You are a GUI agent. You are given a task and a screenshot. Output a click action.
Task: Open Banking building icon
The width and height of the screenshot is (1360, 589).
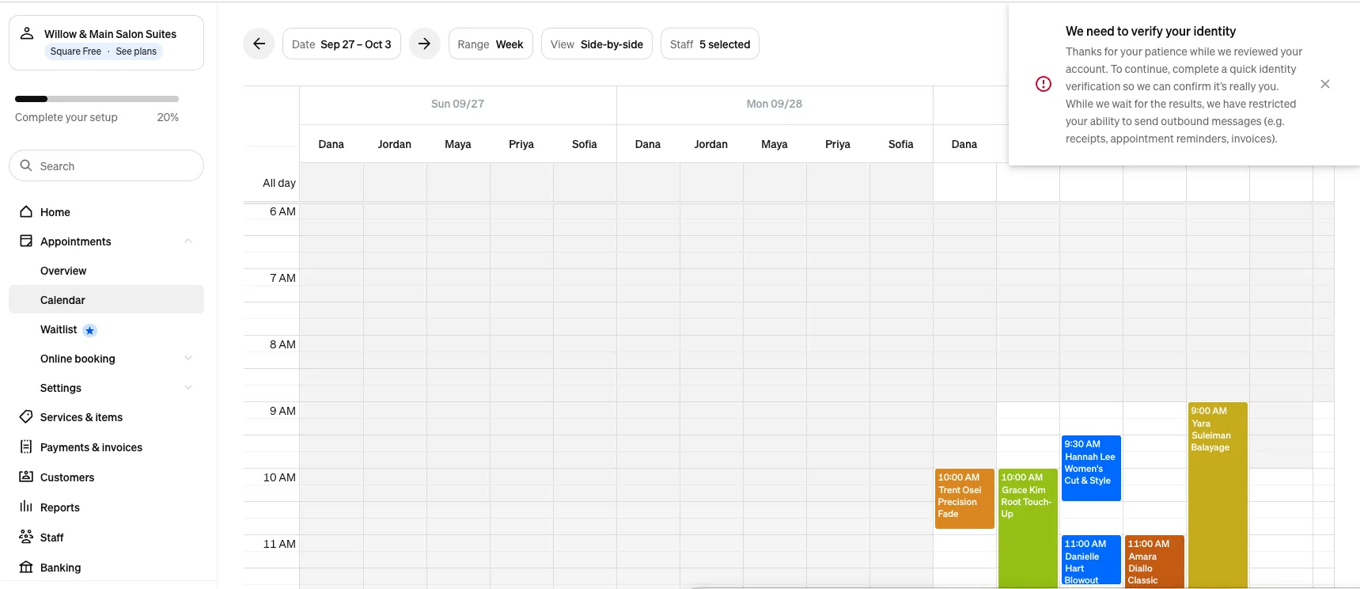pos(26,568)
